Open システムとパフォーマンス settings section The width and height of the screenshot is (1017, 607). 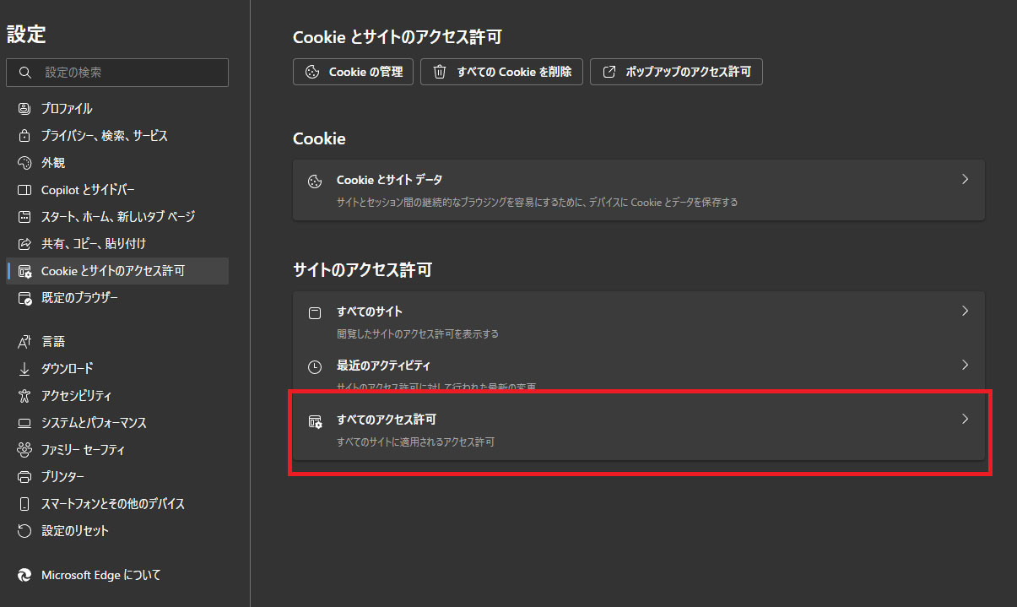[x=94, y=423]
